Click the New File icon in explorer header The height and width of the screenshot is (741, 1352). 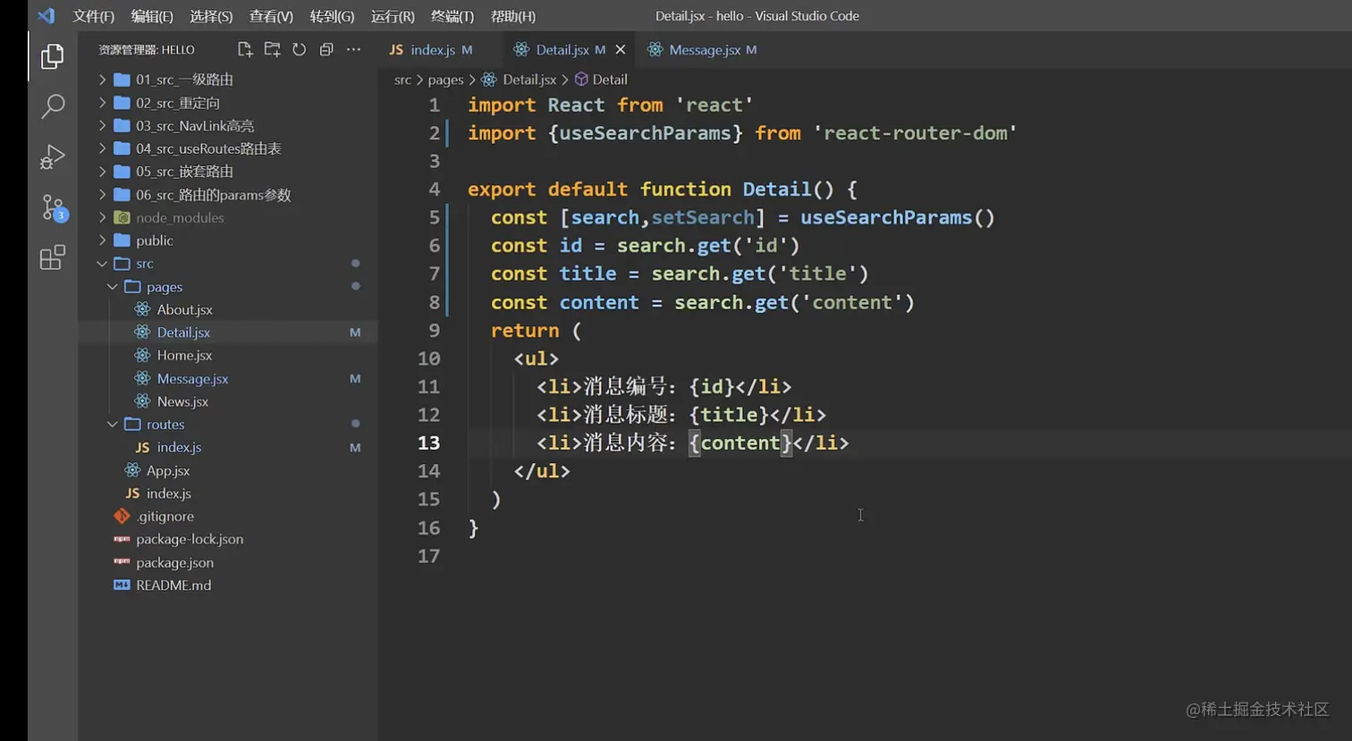click(245, 49)
